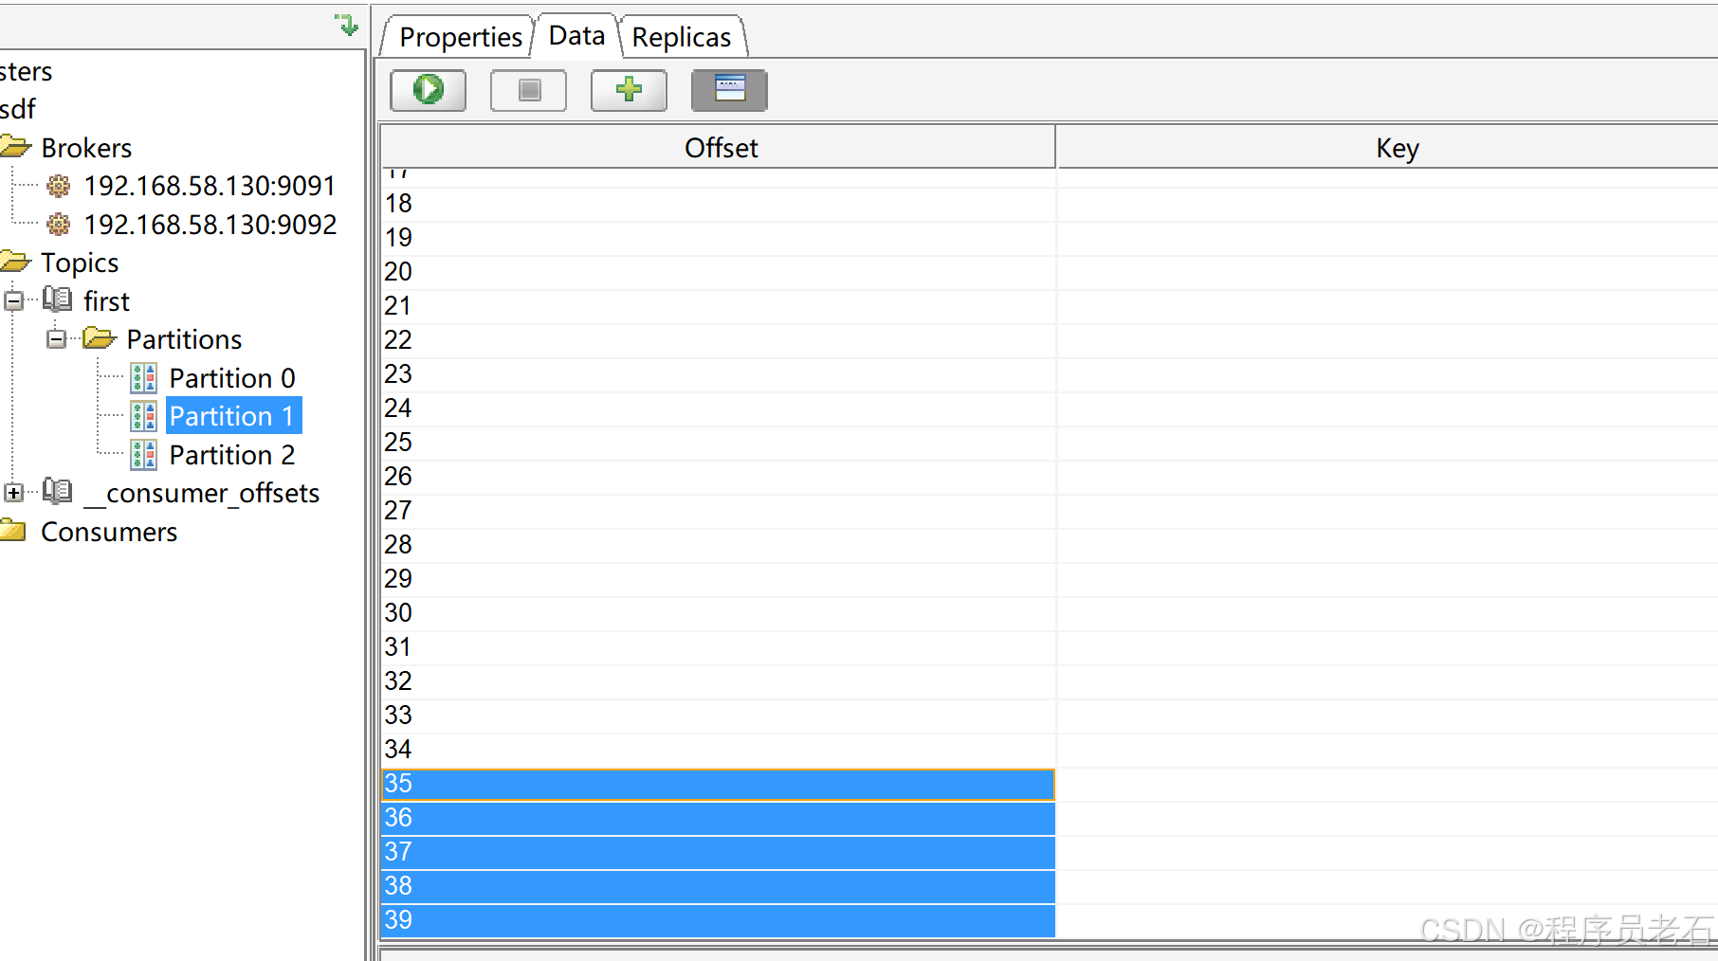Switch to the Replicas tab

pos(682,37)
